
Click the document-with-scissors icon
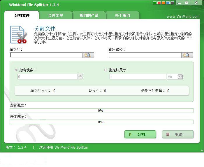(x=18, y=35)
